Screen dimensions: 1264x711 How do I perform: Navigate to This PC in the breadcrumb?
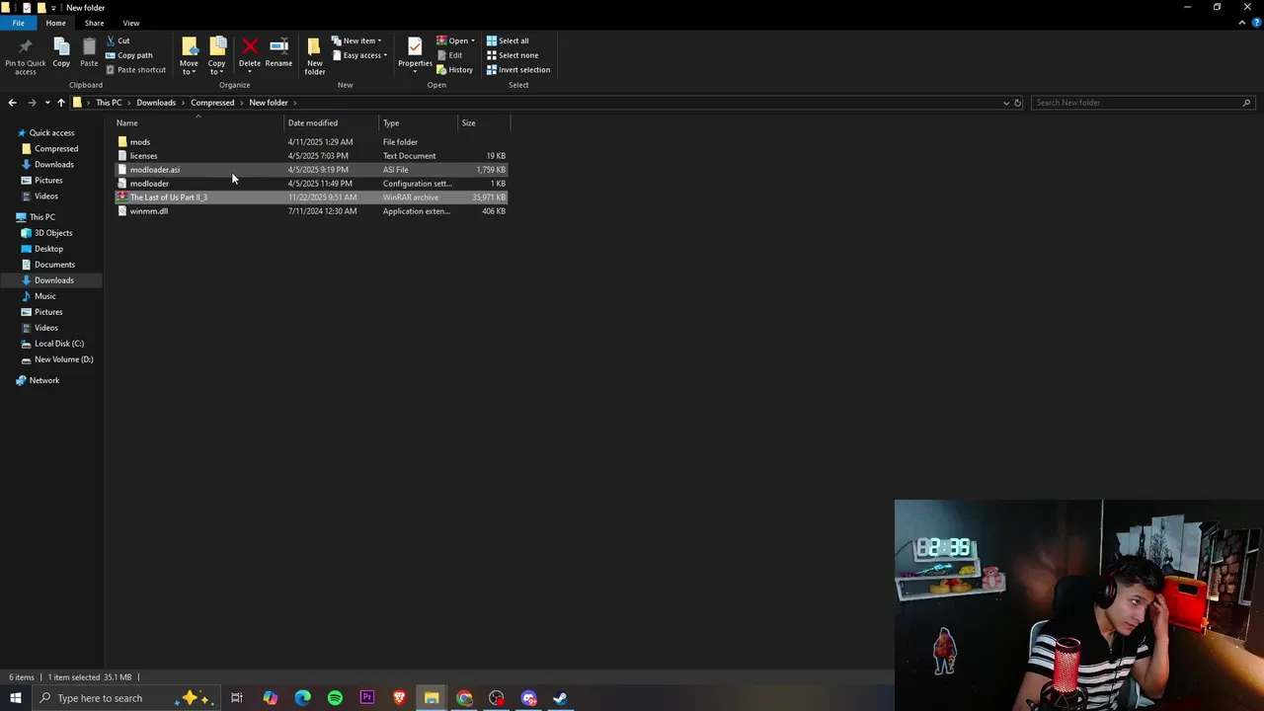(109, 103)
